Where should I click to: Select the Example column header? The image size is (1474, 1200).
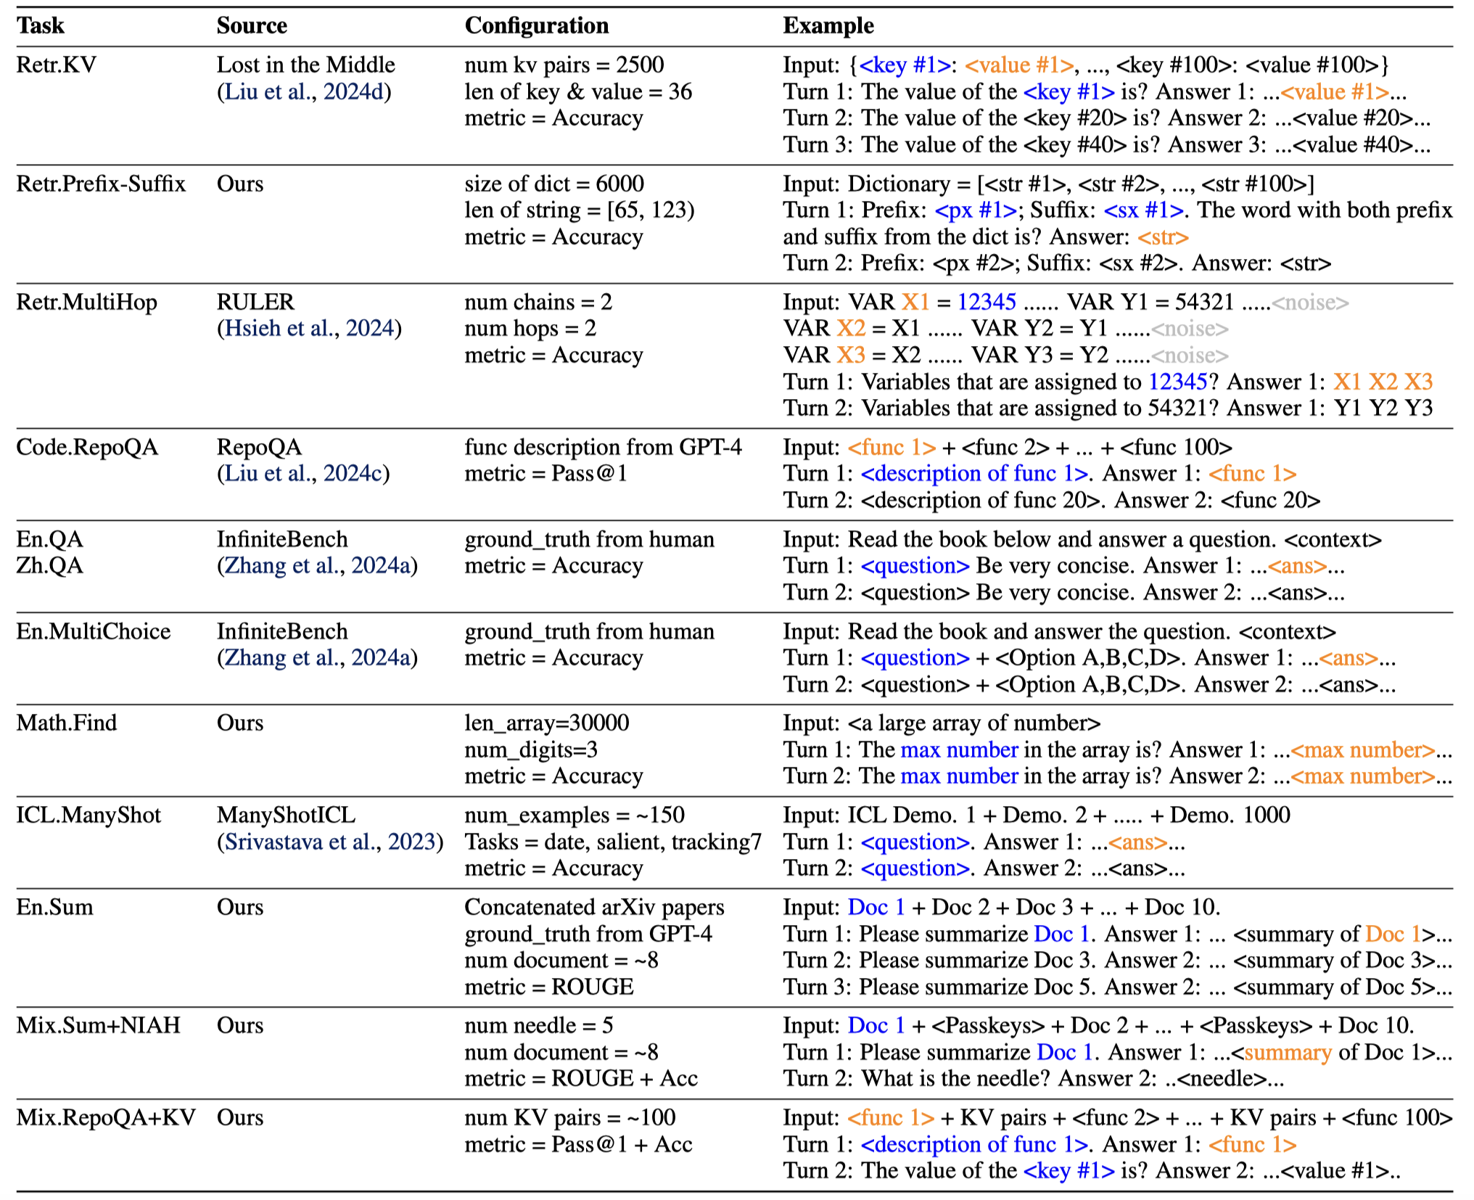point(828,26)
